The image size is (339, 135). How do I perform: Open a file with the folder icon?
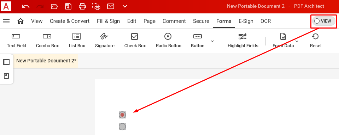[54, 6]
